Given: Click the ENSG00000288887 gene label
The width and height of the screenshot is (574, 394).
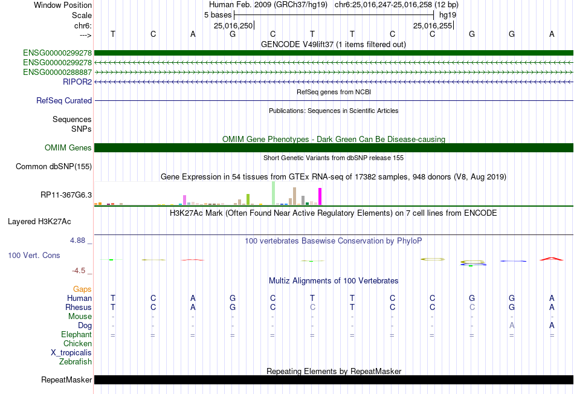Looking at the screenshot, I should coord(57,72).
